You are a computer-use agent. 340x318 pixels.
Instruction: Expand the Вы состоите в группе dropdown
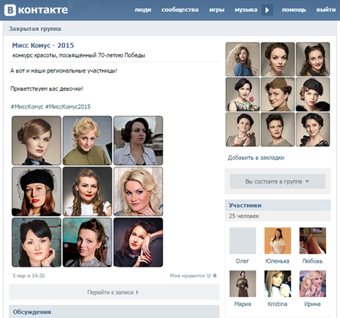278,181
